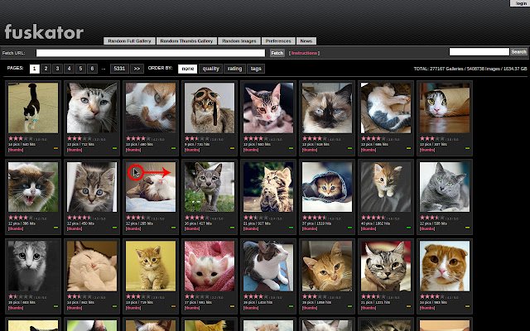Open the cat peeking from paper bag

(x=445, y=108)
